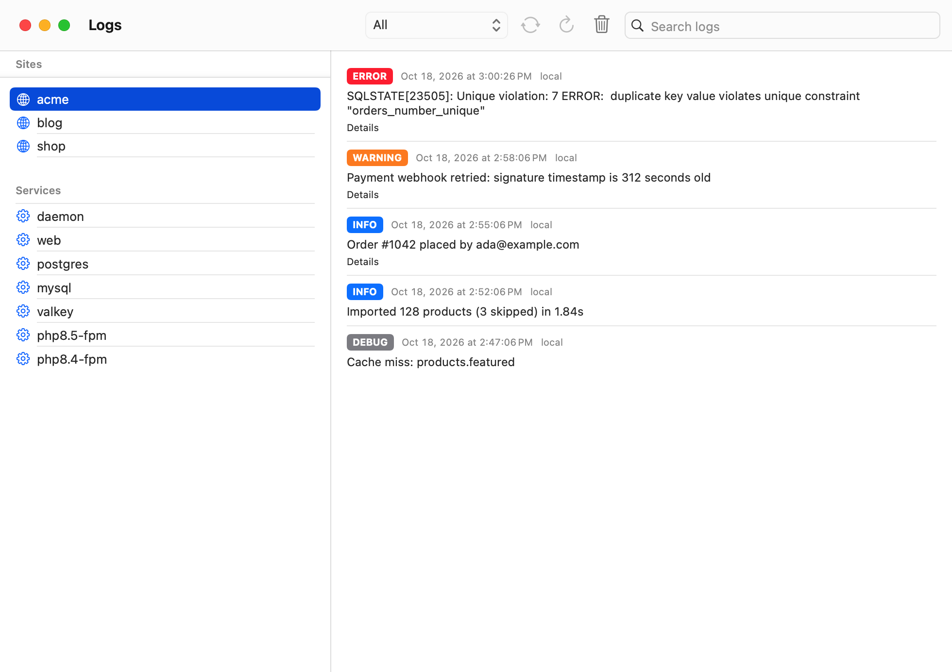Click the red ERROR badge

(x=370, y=76)
